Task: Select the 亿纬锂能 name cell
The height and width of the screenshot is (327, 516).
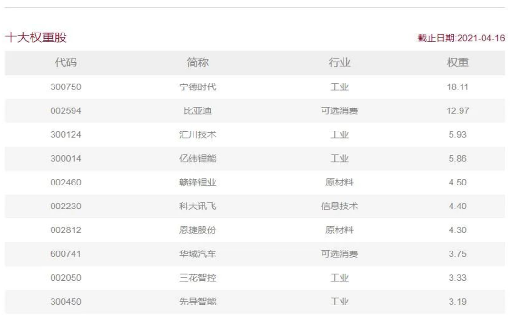Action: [x=198, y=158]
